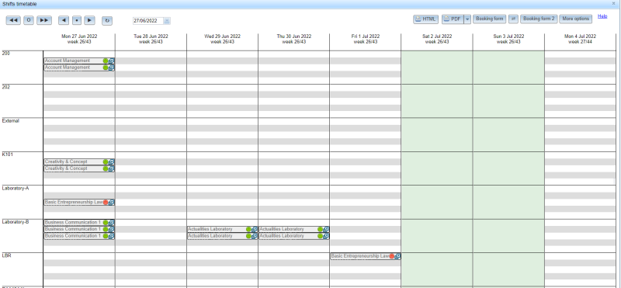This screenshot has height=288, width=621.
Task: Open details icon on Wednesday lower Actualities Laboratory
Action: click(x=255, y=236)
